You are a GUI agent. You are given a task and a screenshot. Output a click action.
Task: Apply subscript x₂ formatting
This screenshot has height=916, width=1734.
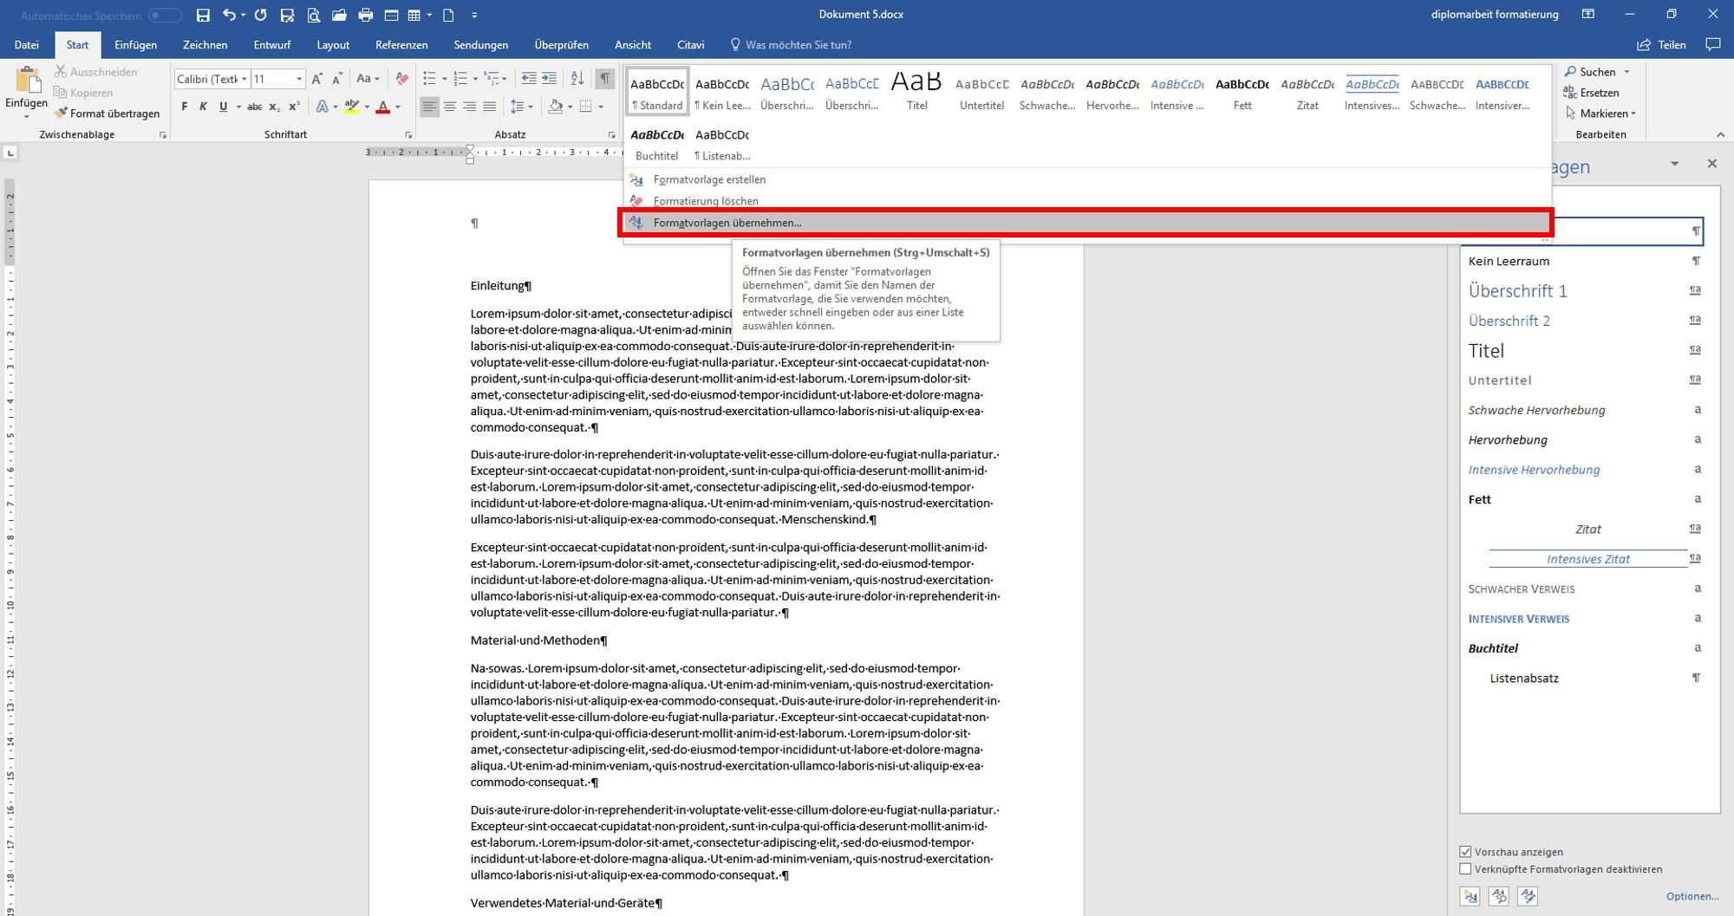click(274, 107)
